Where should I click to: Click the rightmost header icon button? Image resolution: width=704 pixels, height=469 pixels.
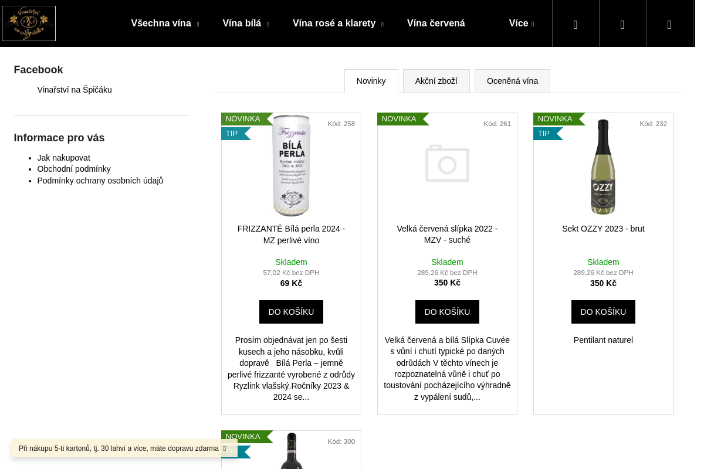coord(669,24)
